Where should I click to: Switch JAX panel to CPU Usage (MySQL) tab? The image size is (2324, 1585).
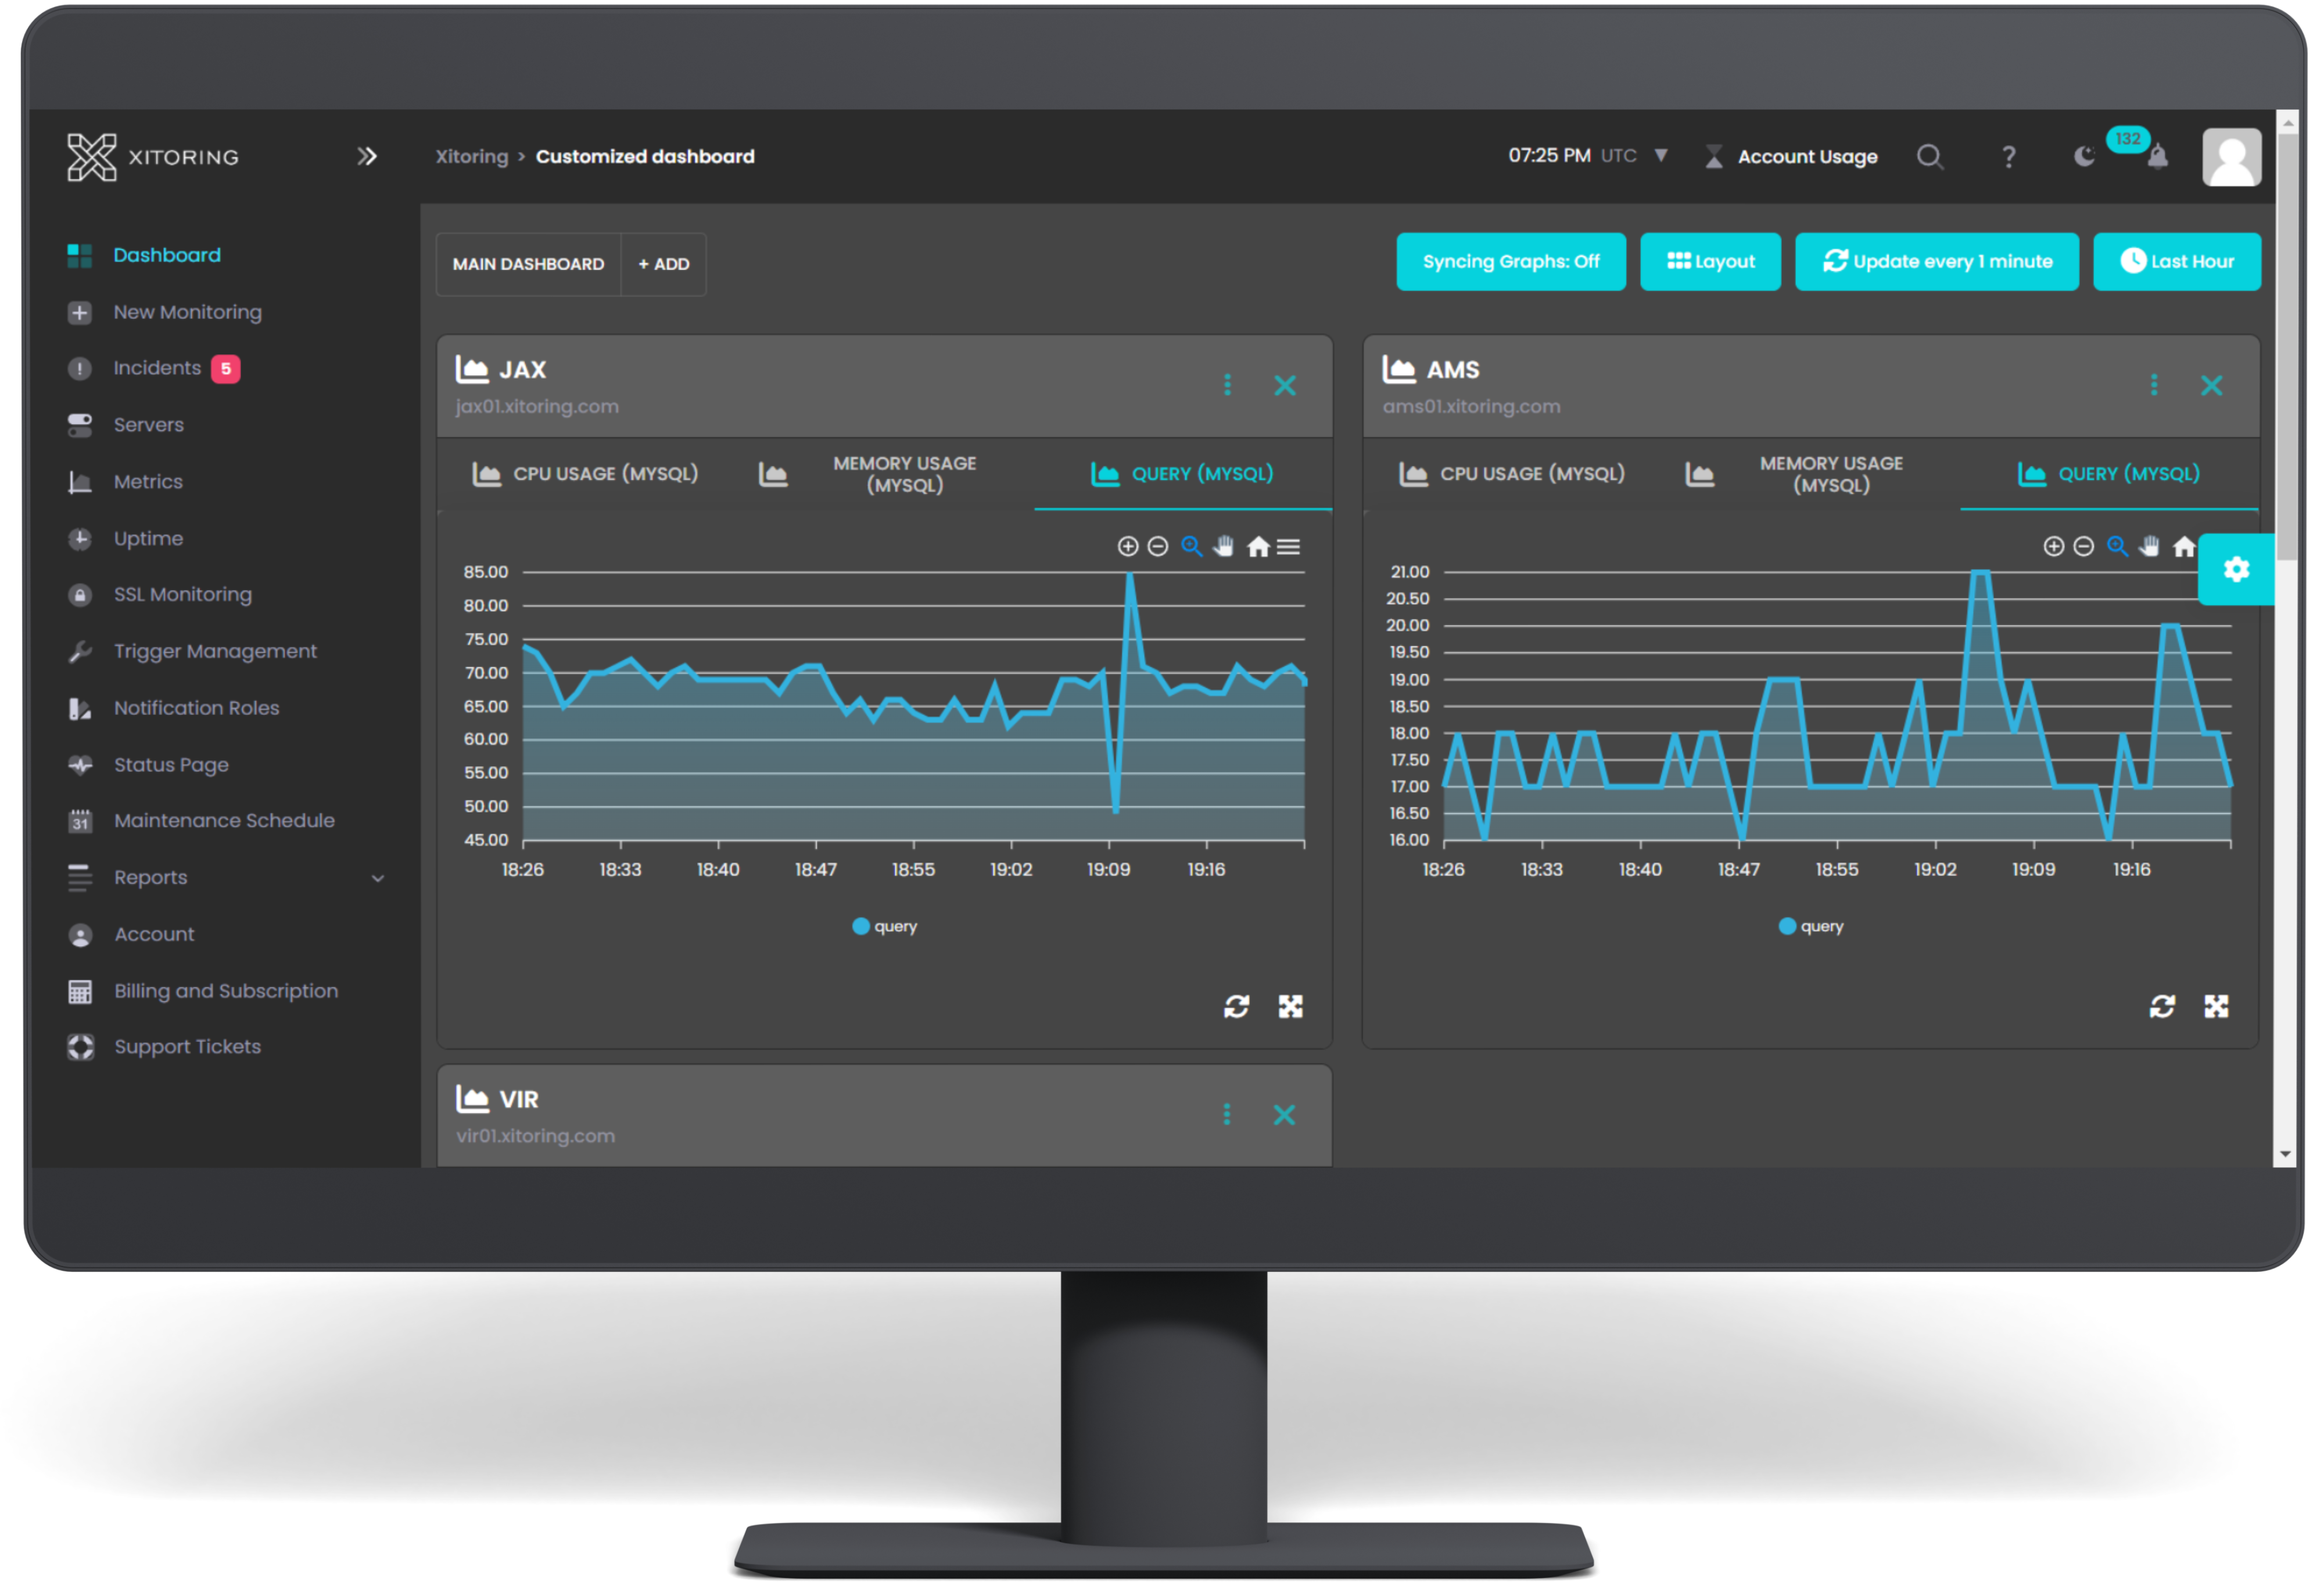coord(586,474)
